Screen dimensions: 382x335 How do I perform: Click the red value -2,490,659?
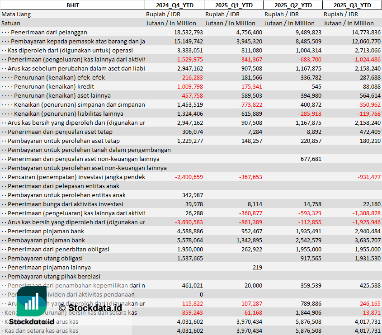tap(189, 177)
